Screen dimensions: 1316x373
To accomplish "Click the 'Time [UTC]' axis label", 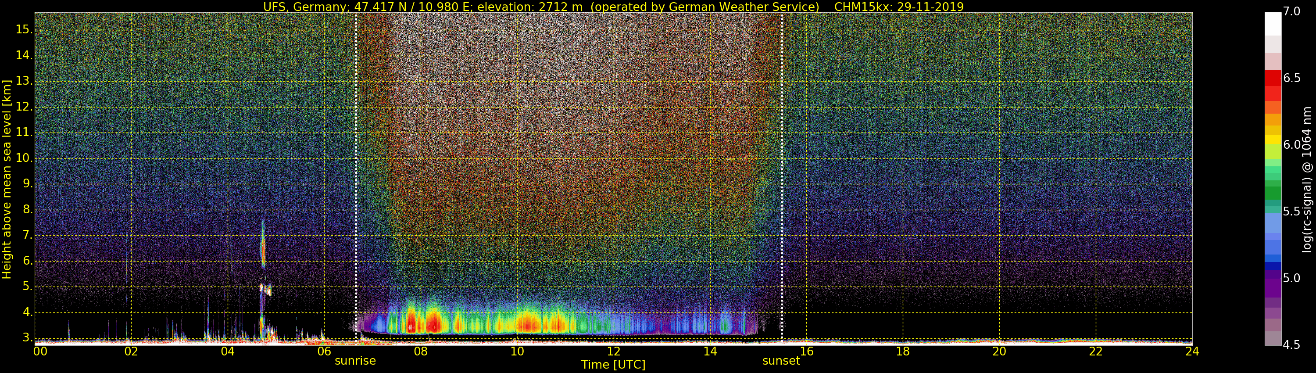I will click(613, 365).
